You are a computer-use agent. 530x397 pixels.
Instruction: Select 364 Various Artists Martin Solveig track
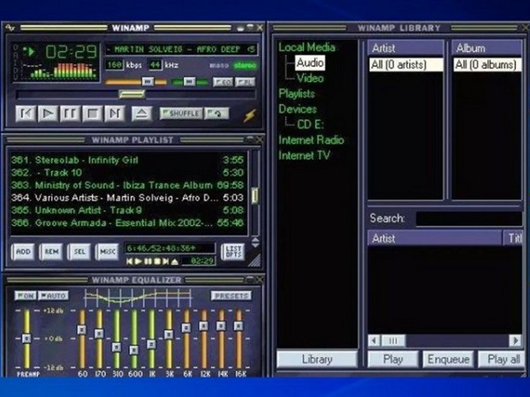[x=127, y=198]
